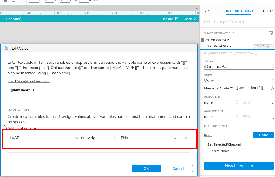Image resolution: width=275 pixels, height=177 pixels.
Task: Remove LVAR1 using the × icon
Action: [x=185, y=138]
